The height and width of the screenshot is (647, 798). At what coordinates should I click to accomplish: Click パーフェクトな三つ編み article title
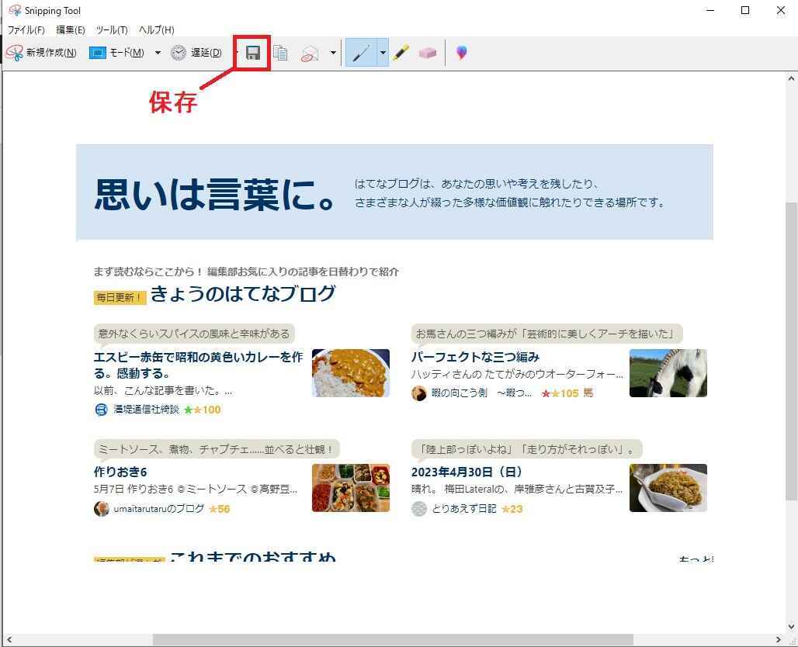[475, 357]
